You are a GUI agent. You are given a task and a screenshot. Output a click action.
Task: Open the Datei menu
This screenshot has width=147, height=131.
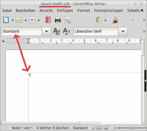(7, 10)
